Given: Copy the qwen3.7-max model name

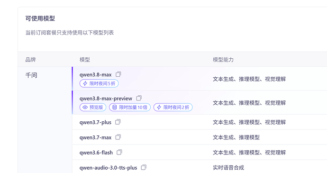Looking at the screenshot, I should [x=118, y=137].
